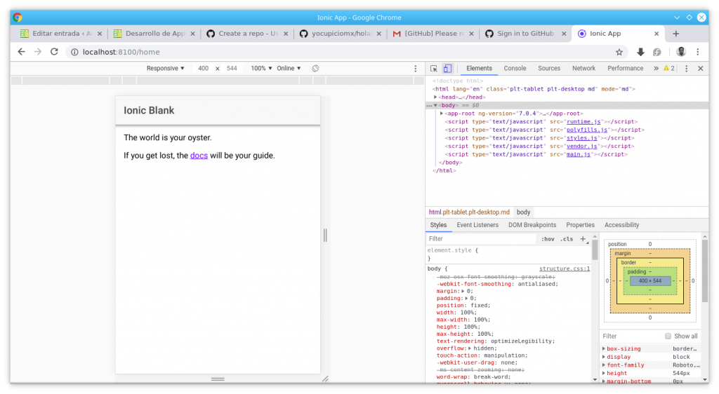Image resolution: width=719 pixels, height=394 pixels.
Task: Open the user profile avatar
Action: 681,52
